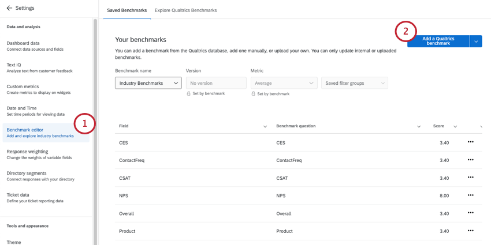Screen dimensions: 491x245
Task: Open three-dot menu for NPS row
Action: tap(470, 195)
